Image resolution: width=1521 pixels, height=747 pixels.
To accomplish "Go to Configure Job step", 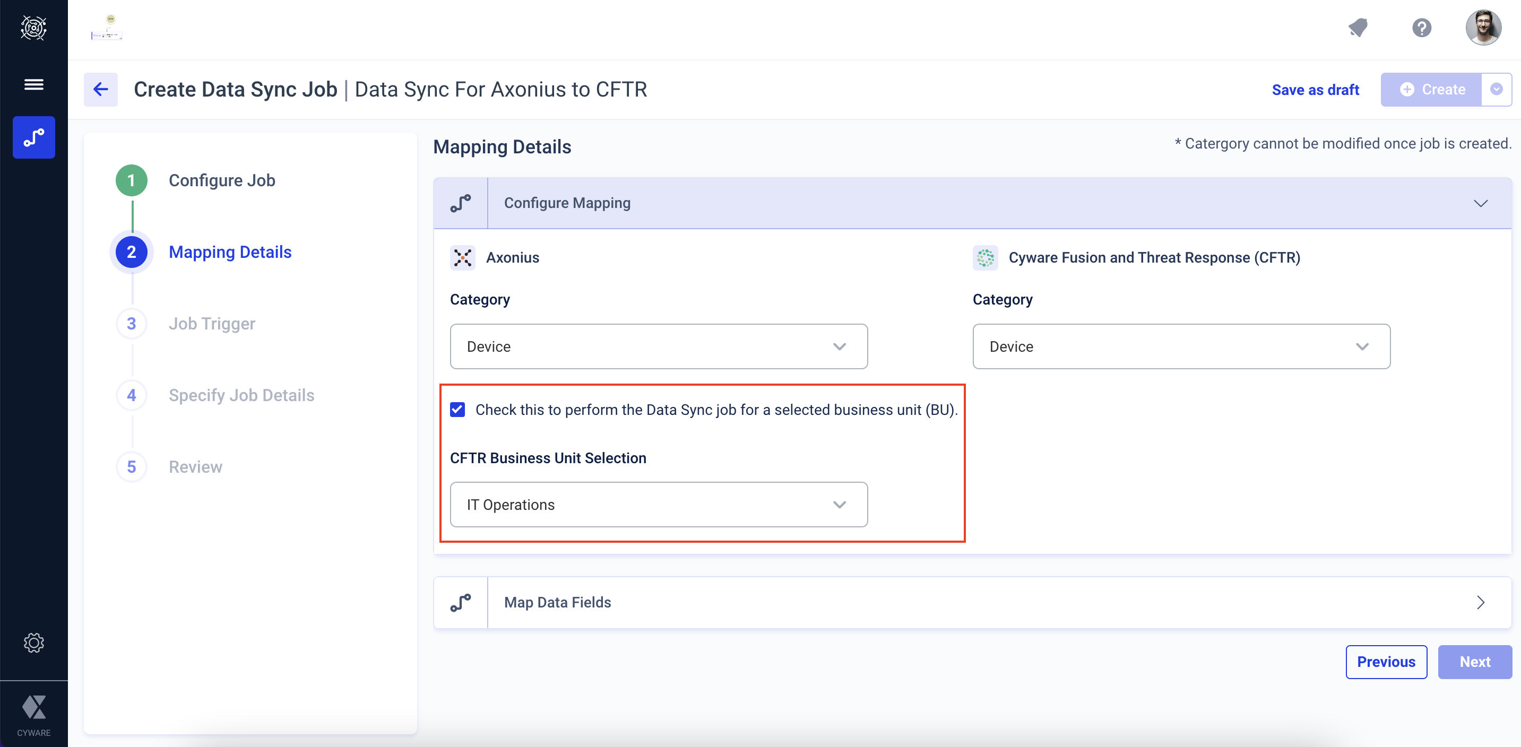I will point(221,180).
